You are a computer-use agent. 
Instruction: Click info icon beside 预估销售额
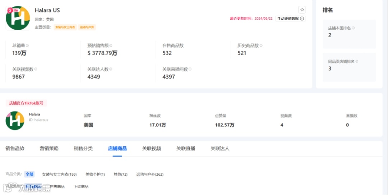click(111, 46)
